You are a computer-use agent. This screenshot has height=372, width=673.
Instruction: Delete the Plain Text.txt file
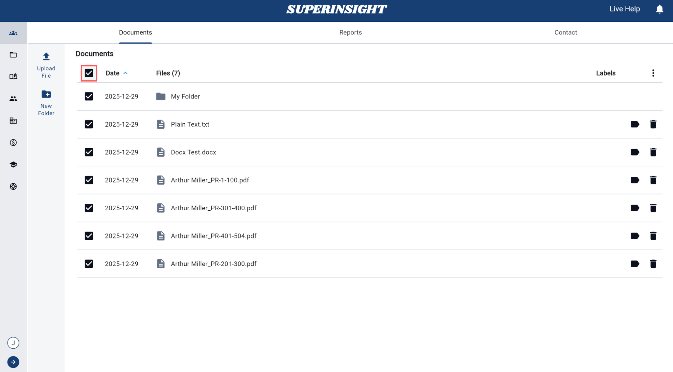coord(653,124)
